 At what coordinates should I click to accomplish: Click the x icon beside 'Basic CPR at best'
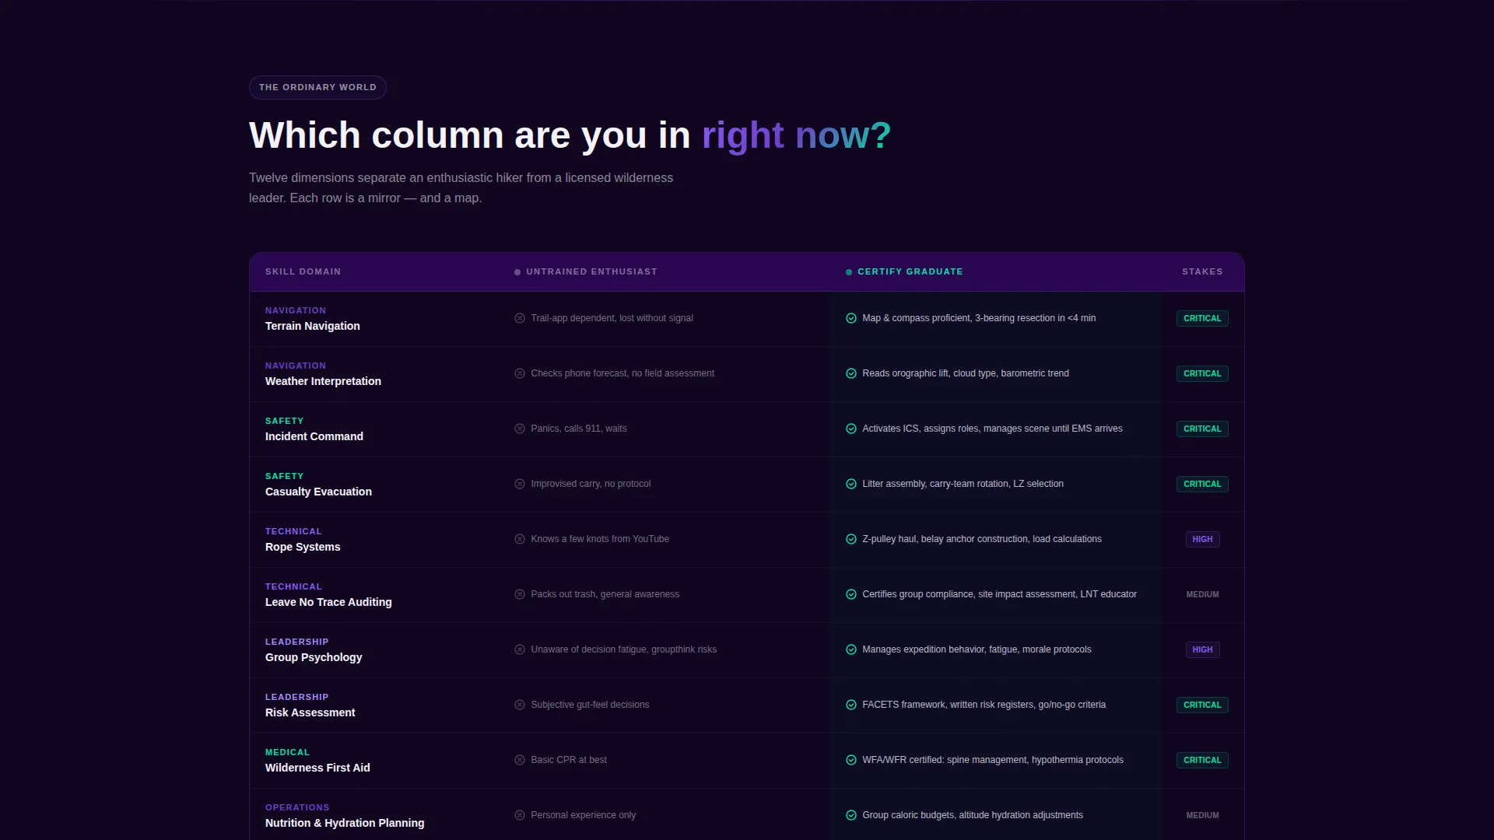pos(520,760)
